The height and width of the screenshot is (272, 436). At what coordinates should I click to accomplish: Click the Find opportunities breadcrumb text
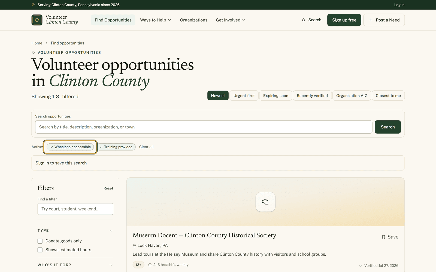67,43
